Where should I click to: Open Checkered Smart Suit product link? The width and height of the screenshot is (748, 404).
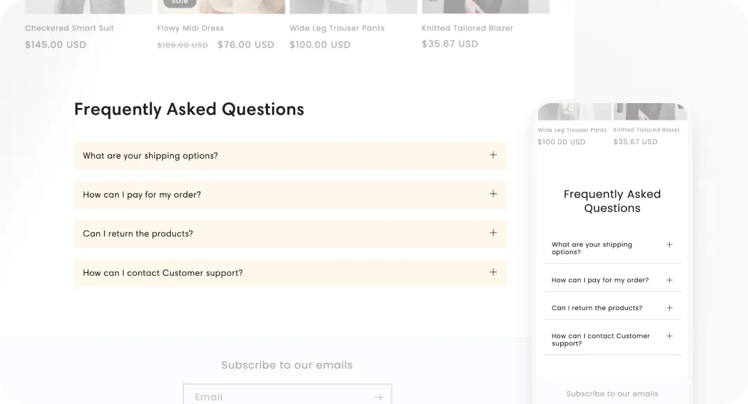point(69,28)
